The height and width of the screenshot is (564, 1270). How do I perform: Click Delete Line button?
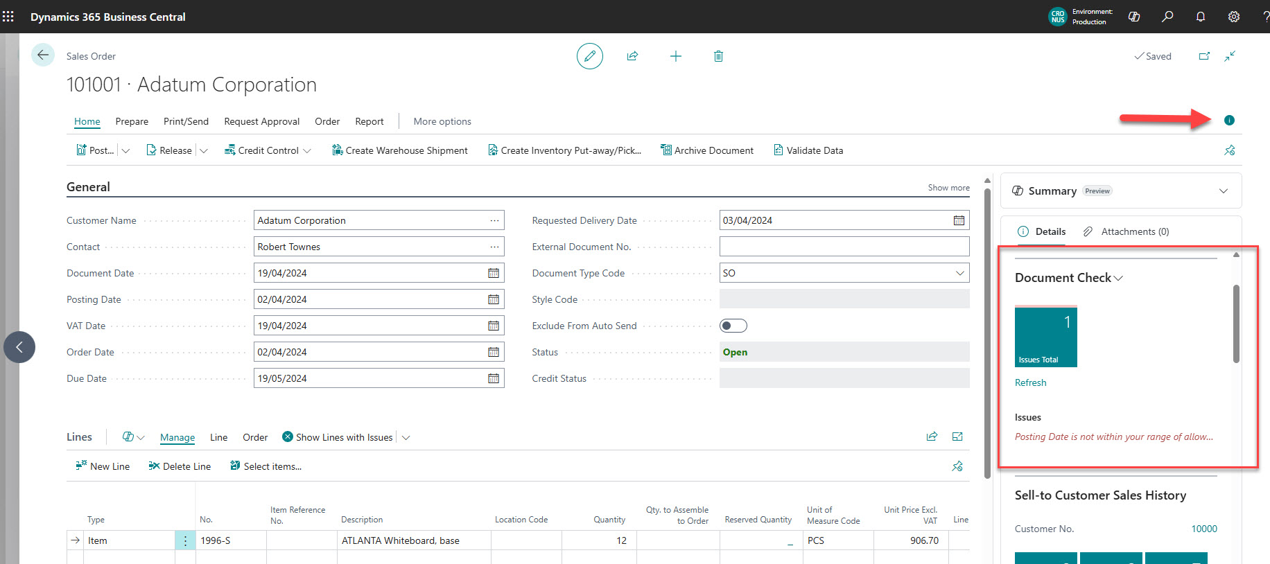click(180, 466)
